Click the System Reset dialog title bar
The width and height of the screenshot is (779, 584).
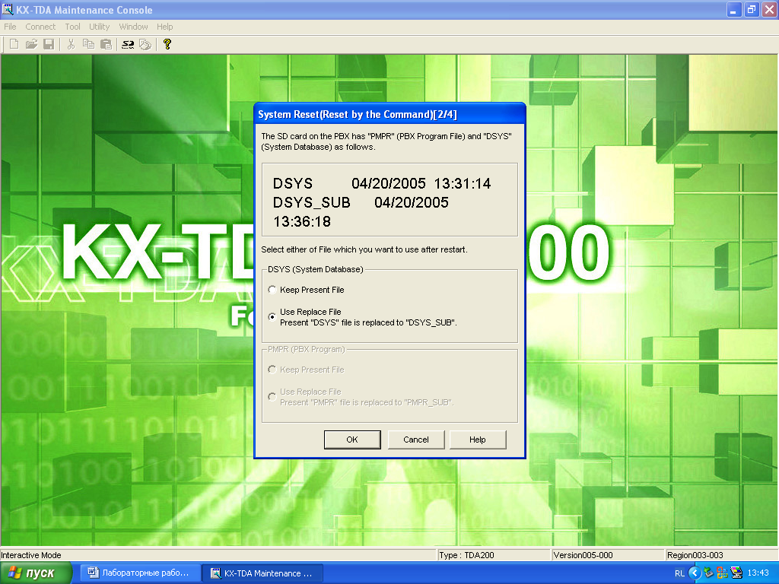pyautogui.click(x=389, y=114)
